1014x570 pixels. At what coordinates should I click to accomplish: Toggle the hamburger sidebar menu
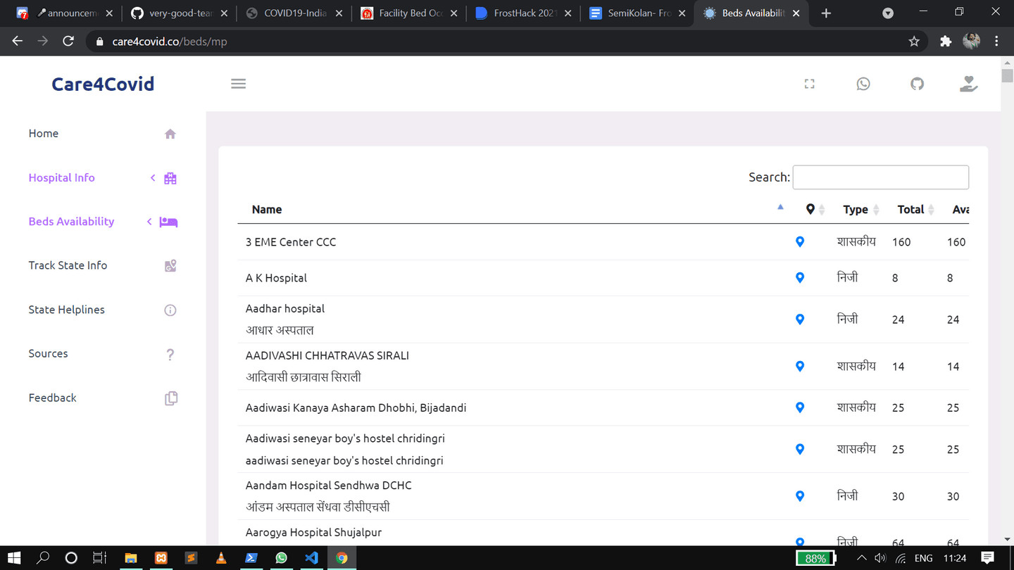(239, 84)
